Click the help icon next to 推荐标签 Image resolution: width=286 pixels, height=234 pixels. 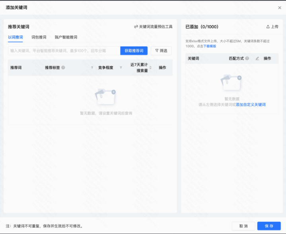63,67
